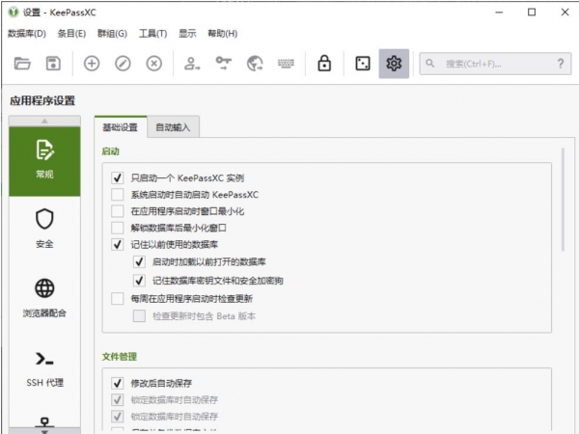579x434 pixels.
Task: Click the delete entry X icon
Action: 154,64
